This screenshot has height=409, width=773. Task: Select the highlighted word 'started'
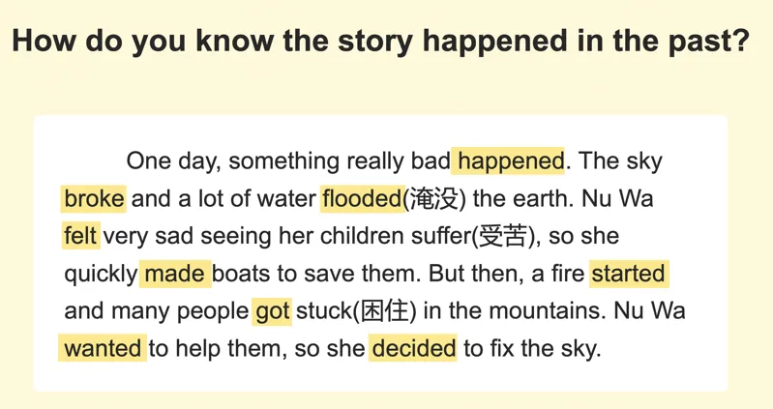(629, 274)
